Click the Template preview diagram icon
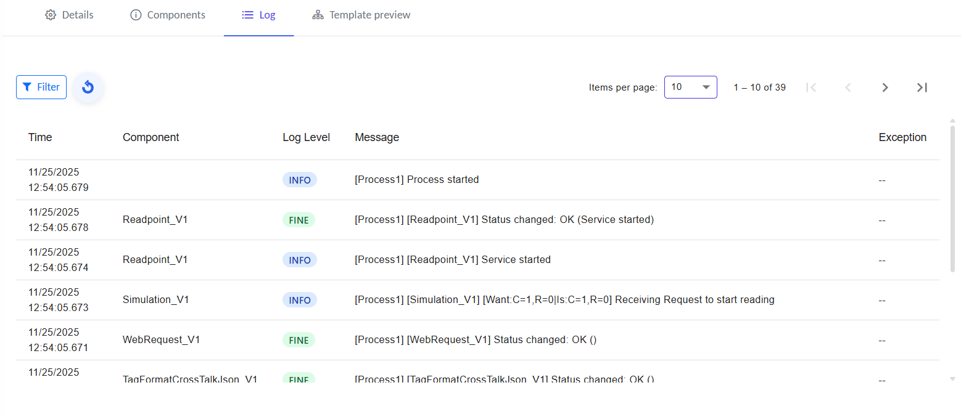 click(318, 15)
